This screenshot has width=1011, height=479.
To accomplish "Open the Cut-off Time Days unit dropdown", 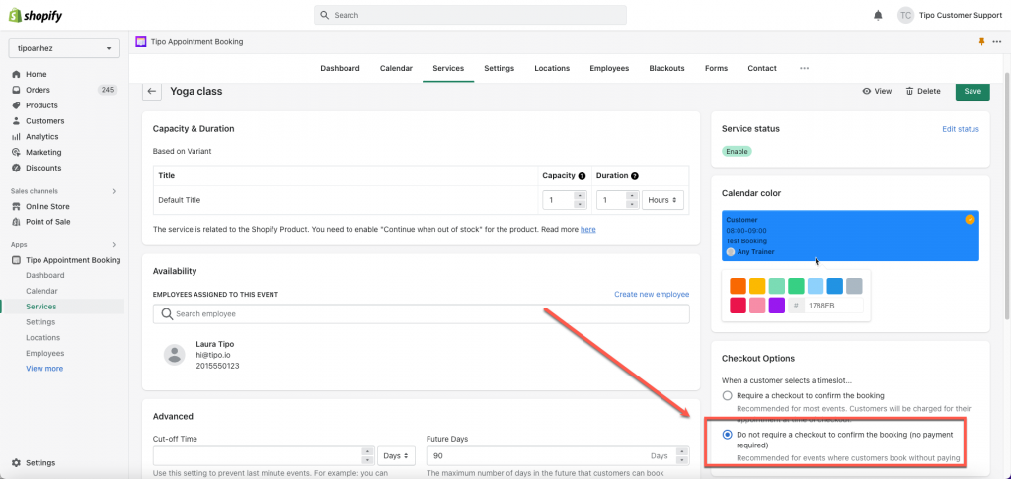I will pyautogui.click(x=397, y=455).
